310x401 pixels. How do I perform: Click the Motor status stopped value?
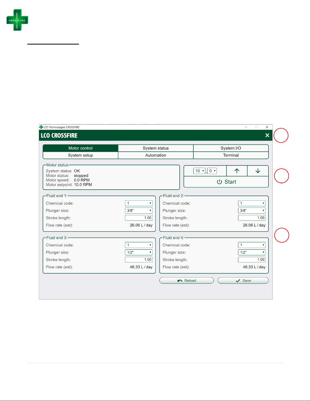pos(81,176)
